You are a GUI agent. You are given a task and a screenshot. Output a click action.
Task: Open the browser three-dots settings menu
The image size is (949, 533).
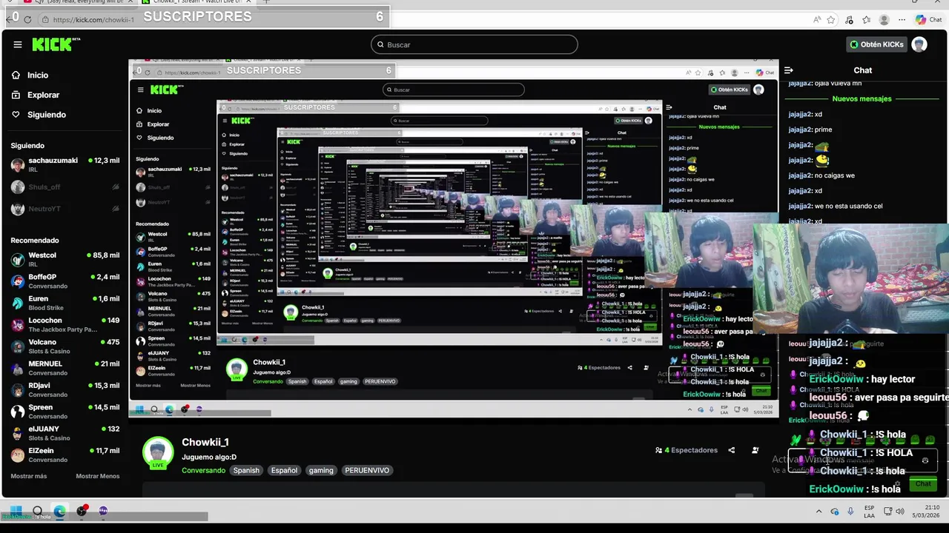click(902, 20)
